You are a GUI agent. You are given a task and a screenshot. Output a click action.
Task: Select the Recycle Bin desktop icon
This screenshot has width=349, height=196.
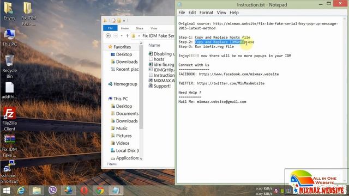[x=9, y=66]
